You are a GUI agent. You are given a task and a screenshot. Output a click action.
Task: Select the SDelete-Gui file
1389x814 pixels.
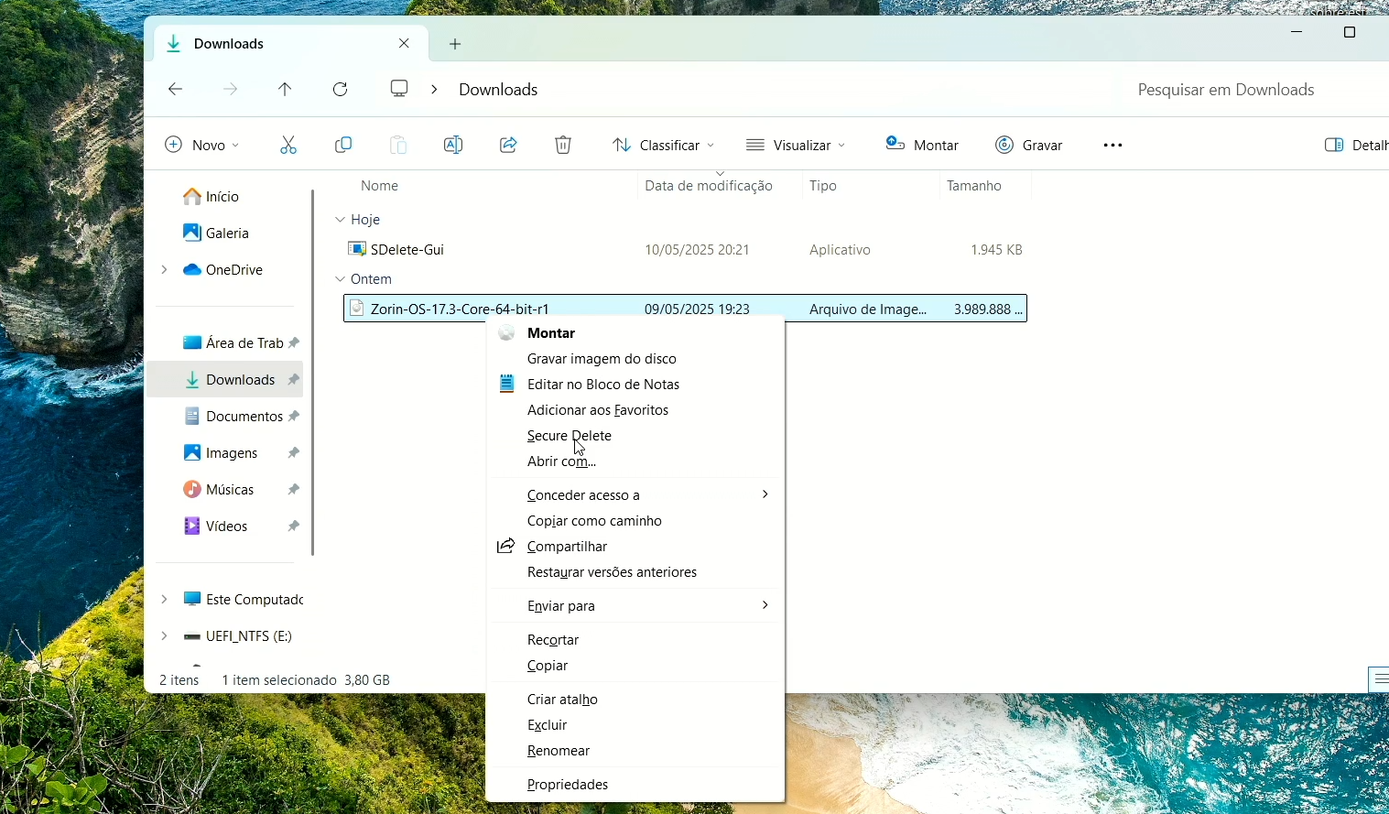click(407, 250)
